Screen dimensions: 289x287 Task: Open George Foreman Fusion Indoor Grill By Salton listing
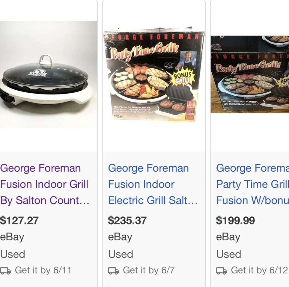tap(45, 184)
